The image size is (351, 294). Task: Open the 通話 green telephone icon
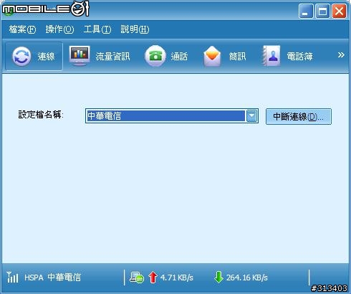(x=155, y=56)
